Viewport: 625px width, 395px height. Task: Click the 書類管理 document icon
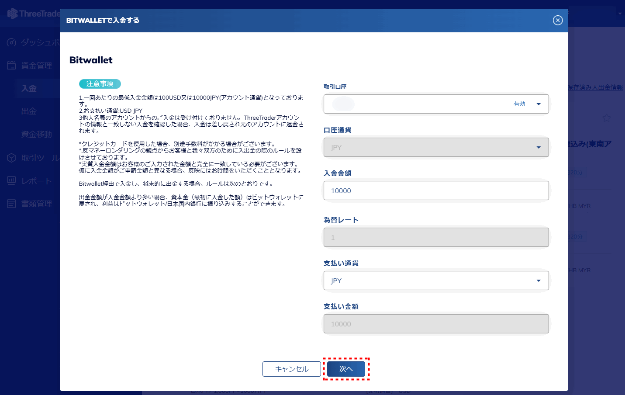tap(12, 204)
